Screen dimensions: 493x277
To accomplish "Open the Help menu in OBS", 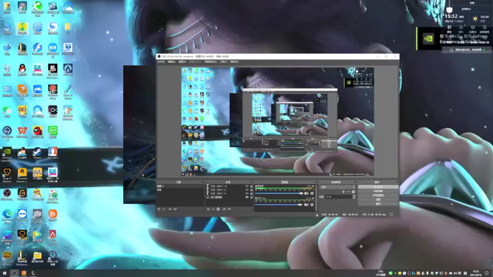I will pos(234,62).
